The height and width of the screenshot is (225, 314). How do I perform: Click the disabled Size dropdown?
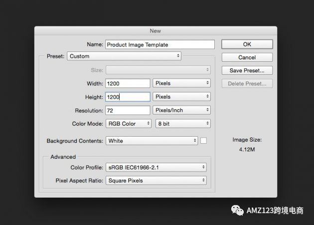coord(157,70)
